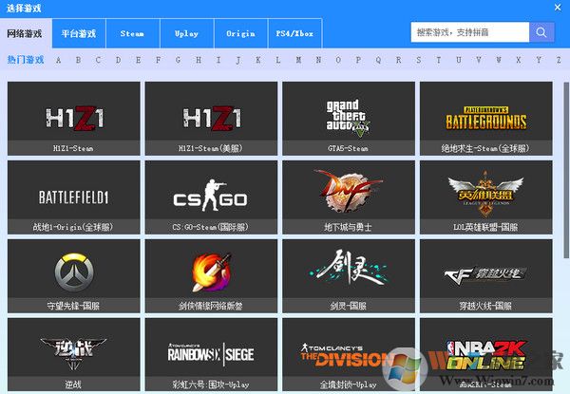Filter games by letter N
This screenshot has width=570, height=394.
pyautogui.click(x=318, y=60)
